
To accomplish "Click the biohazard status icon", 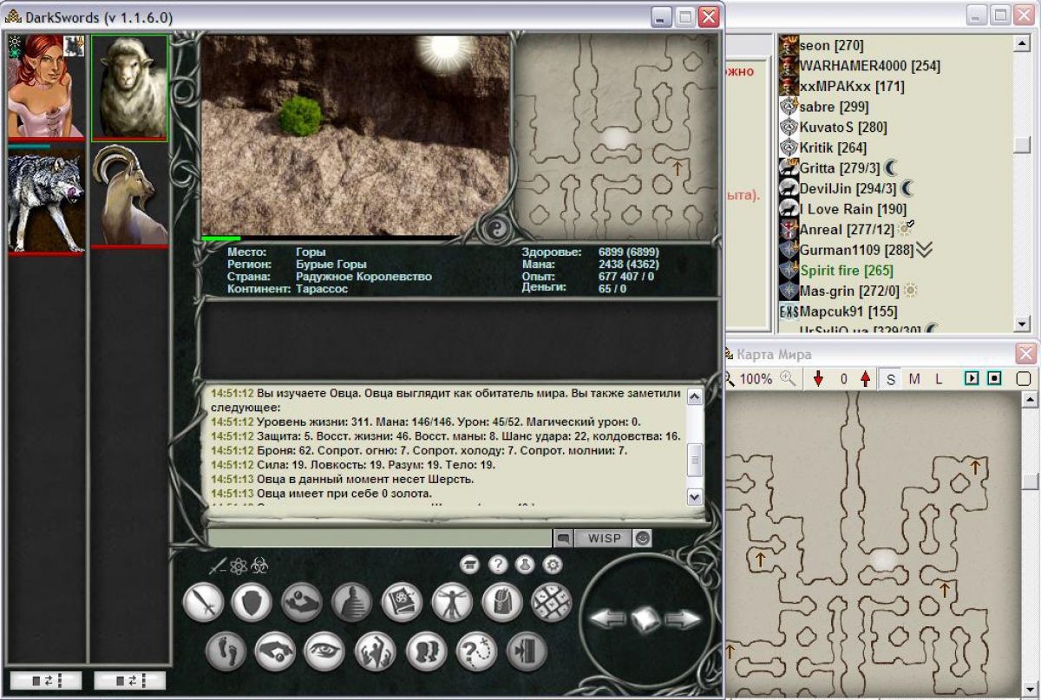I will [259, 566].
